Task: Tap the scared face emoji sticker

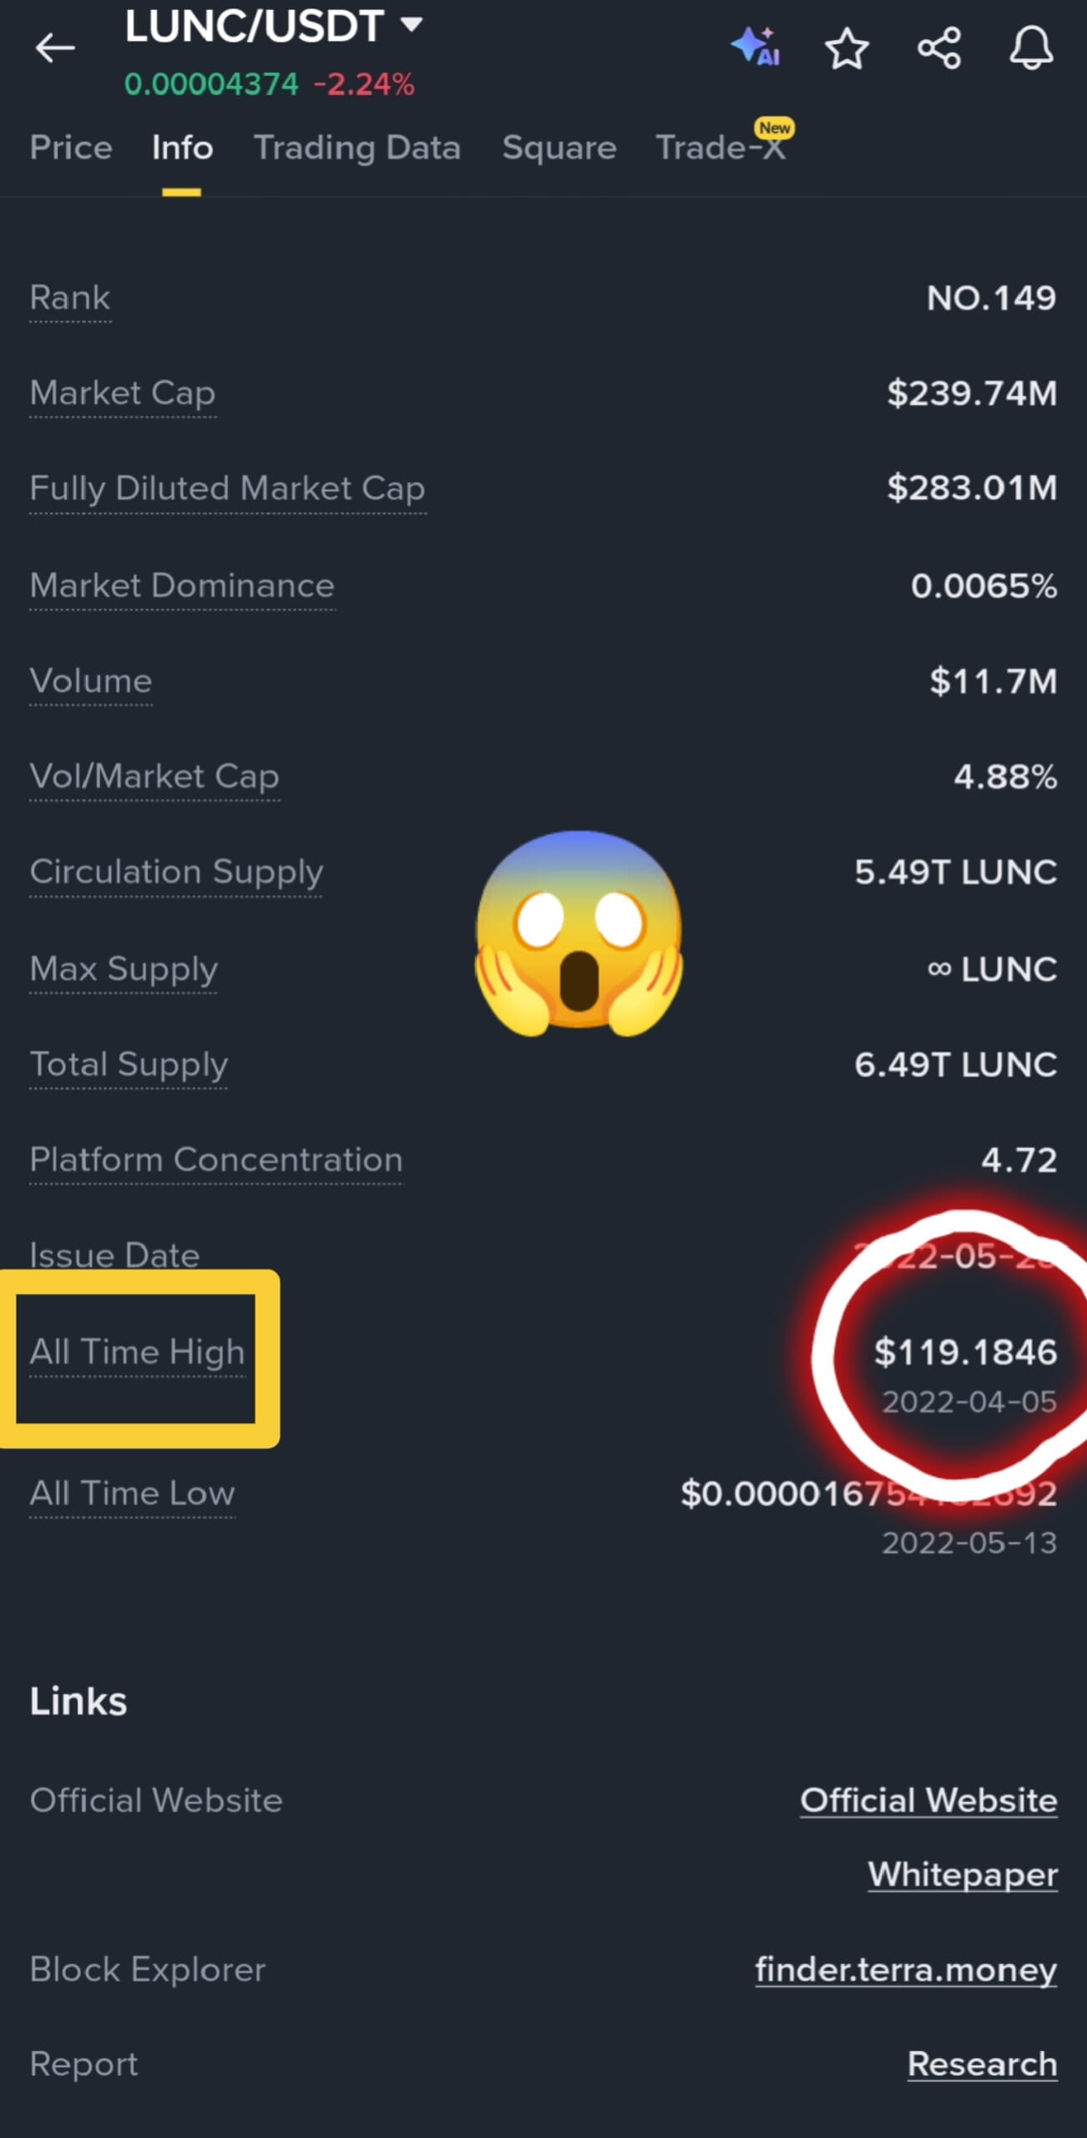Action: (579, 934)
